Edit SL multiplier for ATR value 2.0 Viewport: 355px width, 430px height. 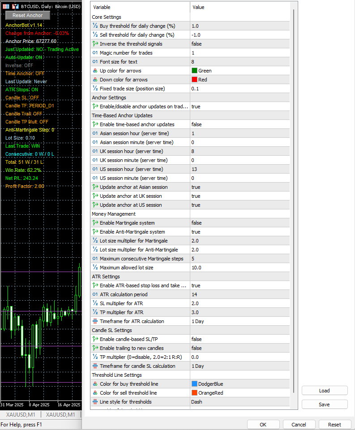point(240,303)
